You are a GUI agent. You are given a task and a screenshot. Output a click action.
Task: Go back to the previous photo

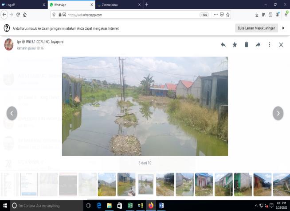tap(12, 113)
